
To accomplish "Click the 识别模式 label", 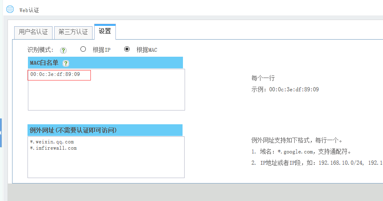I will point(40,50).
